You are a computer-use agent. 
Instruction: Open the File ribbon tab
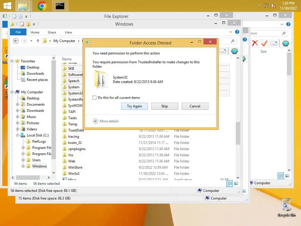18,32
